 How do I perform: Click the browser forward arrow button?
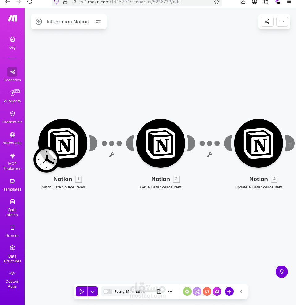tap(19, 2)
